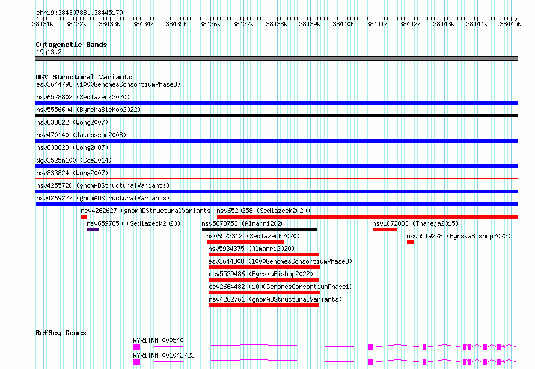Select the nsv1072883 Thareja2015 red bar

point(385,229)
